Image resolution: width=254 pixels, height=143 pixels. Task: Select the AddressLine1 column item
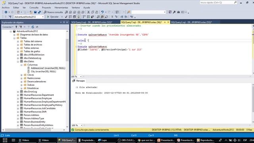(x=48, y=68)
